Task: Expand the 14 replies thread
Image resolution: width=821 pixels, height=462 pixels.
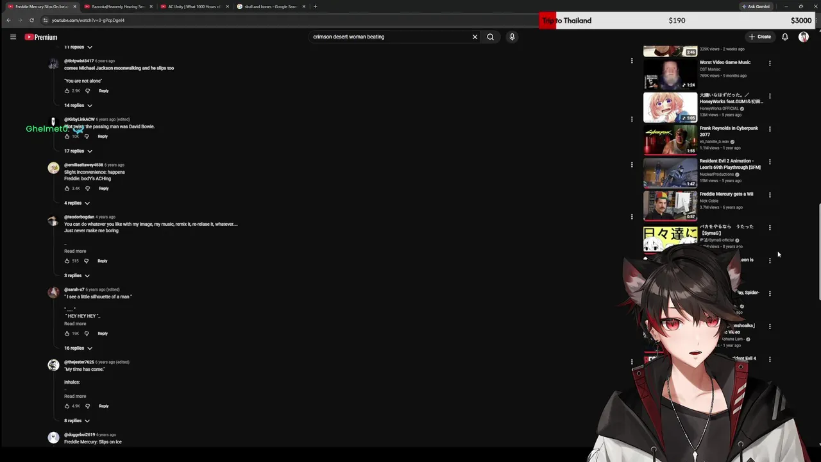Action: pos(78,105)
